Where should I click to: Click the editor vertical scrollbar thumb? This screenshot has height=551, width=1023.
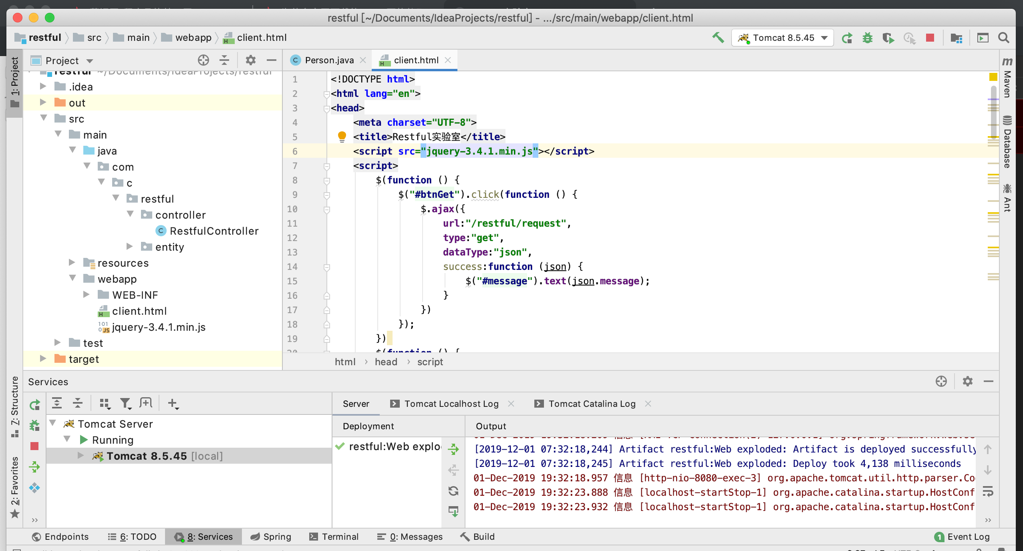(x=993, y=113)
